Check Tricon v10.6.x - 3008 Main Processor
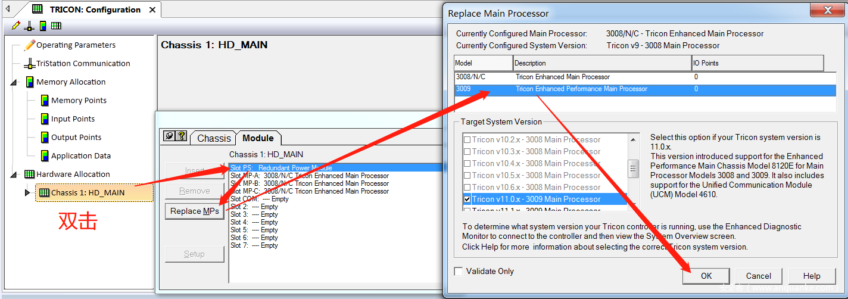Image resolution: width=848 pixels, height=299 pixels. (x=467, y=187)
